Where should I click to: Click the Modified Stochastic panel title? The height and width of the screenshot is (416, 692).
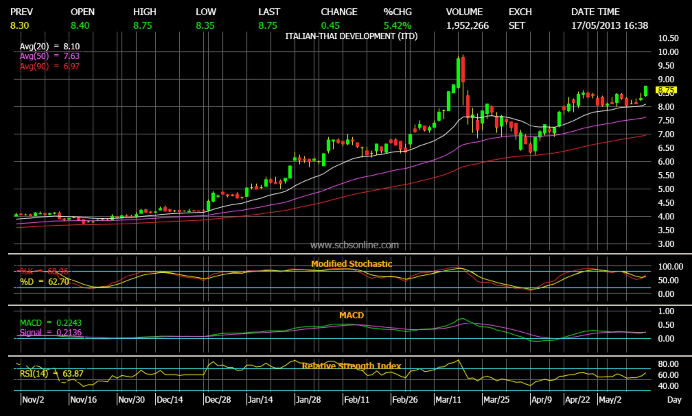[x=351, y=263]
